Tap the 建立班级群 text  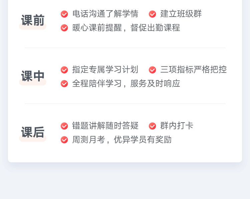(181, 14)
